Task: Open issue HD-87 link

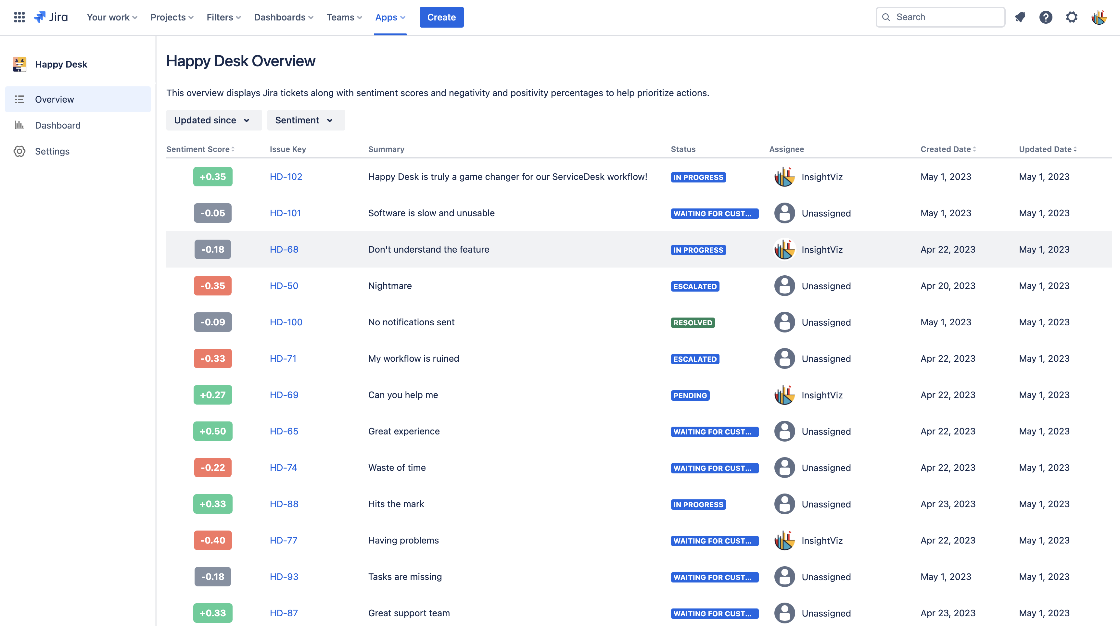Action: 284,613
